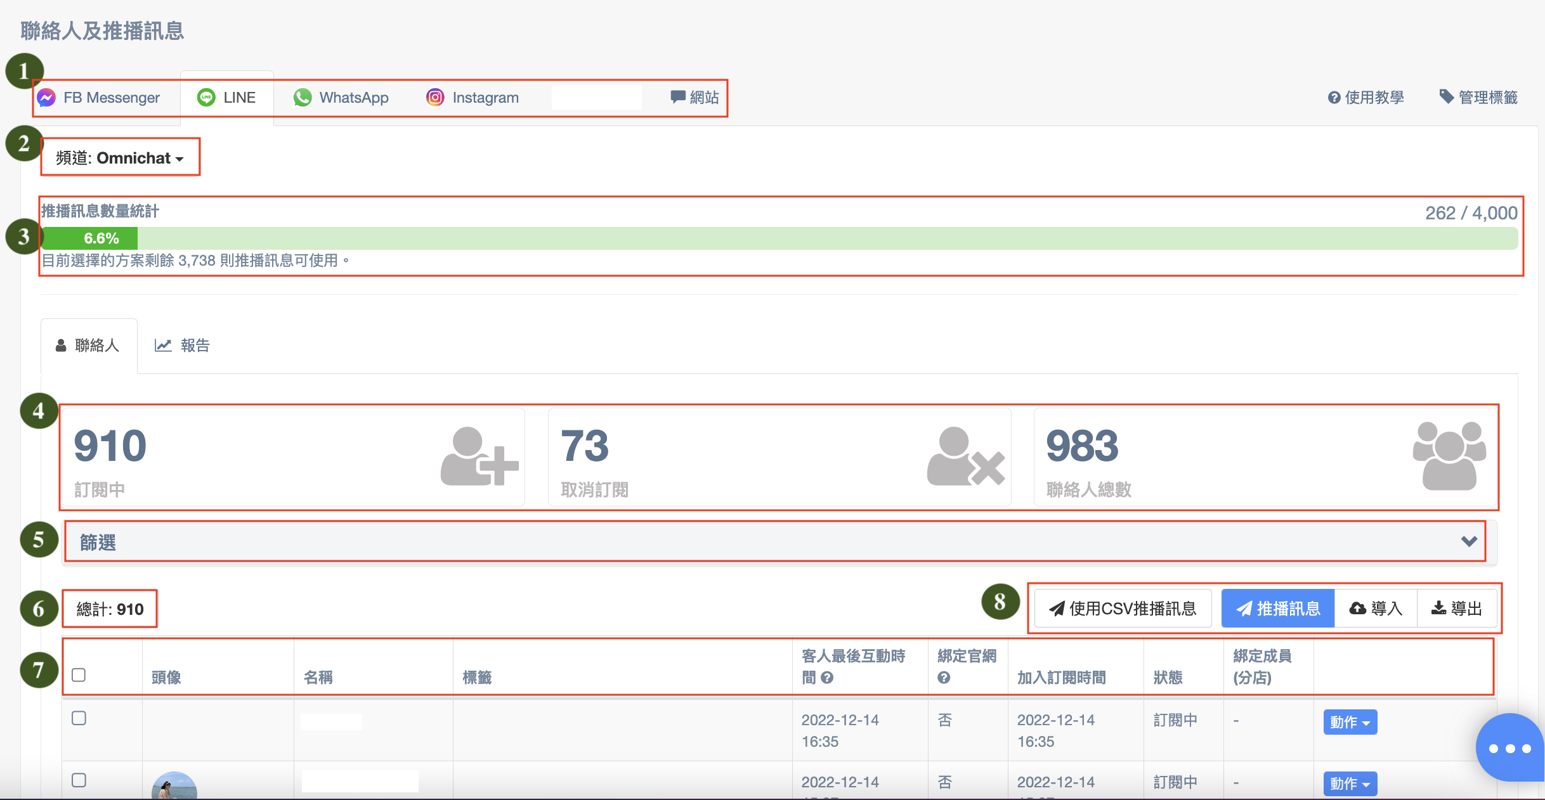Check the second contact row checkbox
Viewport: 1545px width, 800px height.
(79, 780)
